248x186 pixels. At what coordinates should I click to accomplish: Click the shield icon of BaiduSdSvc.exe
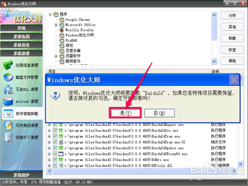(61, 131)
